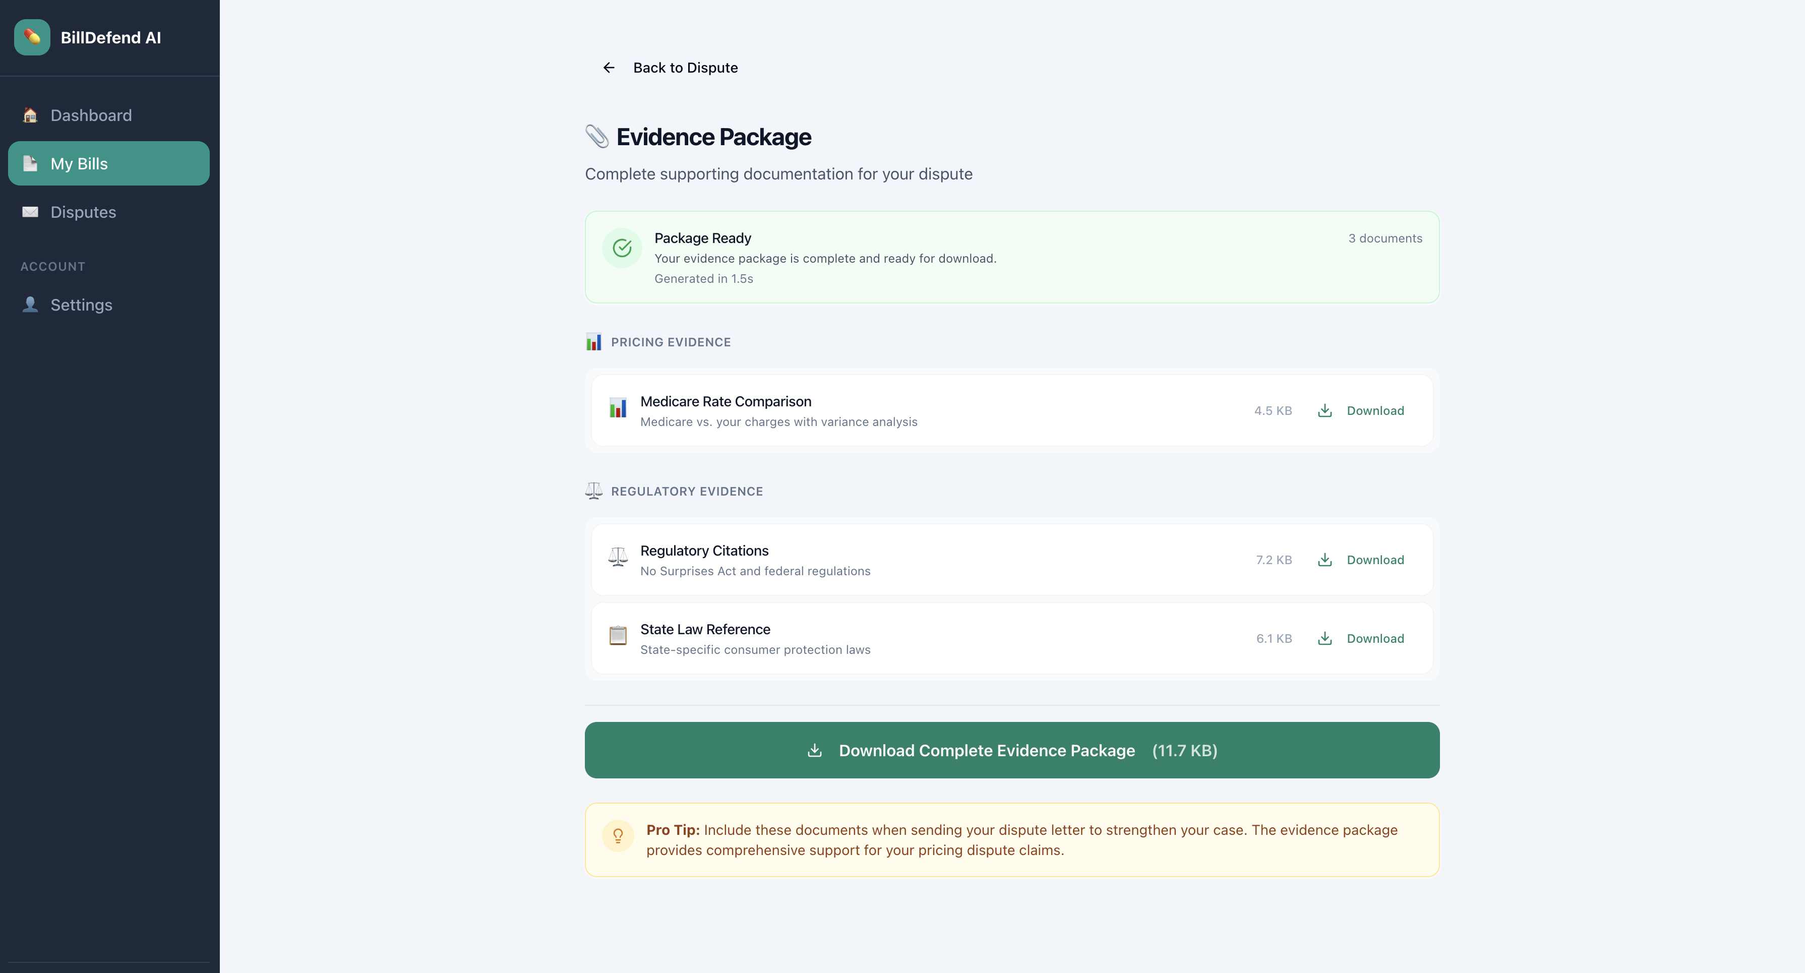Open the Disputes section
The height and width of the screenshot is (973, 1805).
coord(83,212)
